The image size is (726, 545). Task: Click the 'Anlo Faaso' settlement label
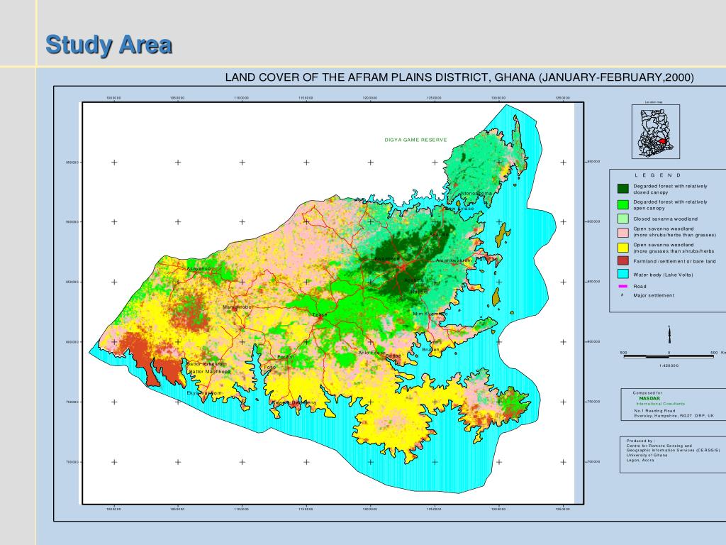[x=372, y=353]
